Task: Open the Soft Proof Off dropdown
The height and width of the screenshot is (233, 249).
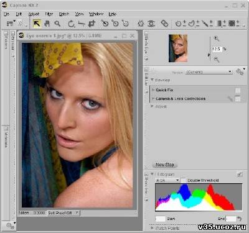Action: point(63,213)
